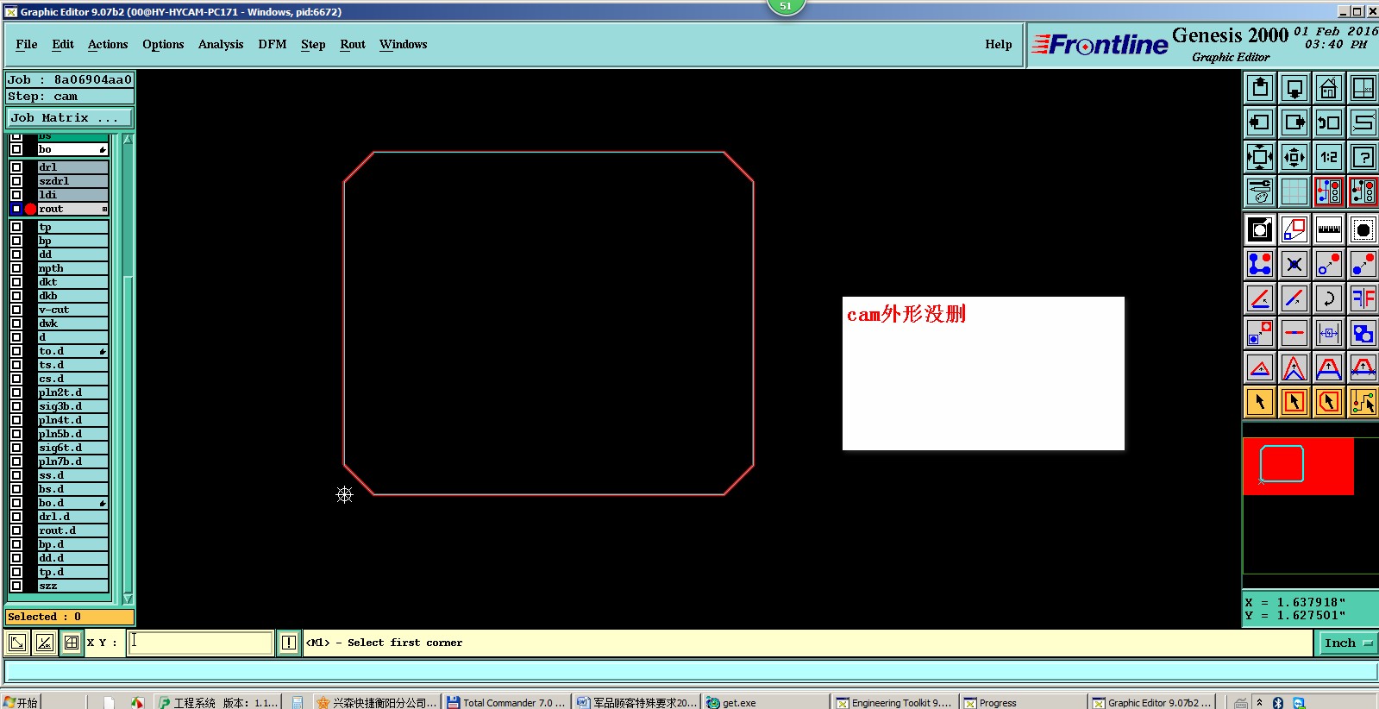Image resolution: width=1379 pixels, height=709 pixels.
Task: Switch to Progress window in taskbar
Action: [x=1023, y=702]
